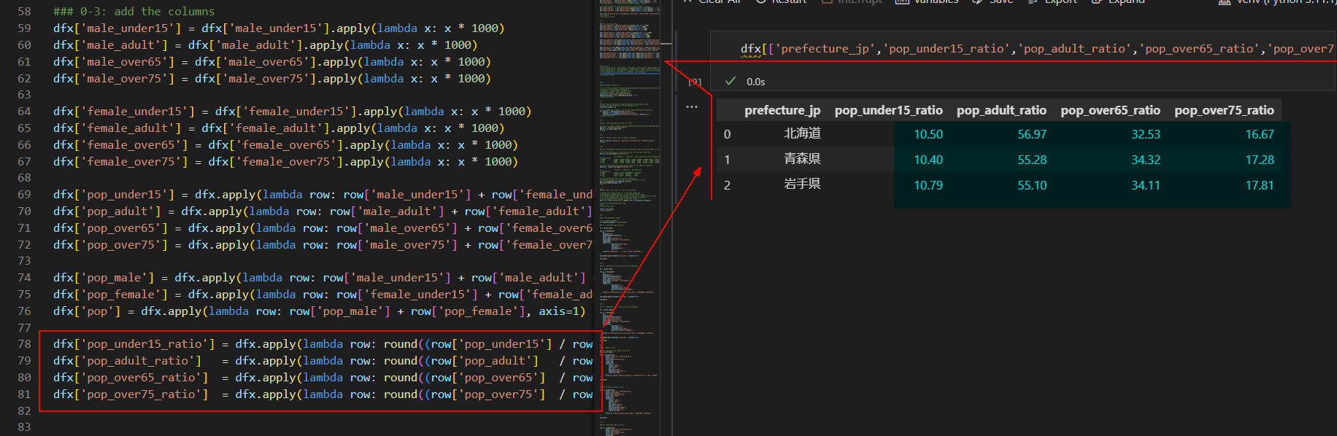Place cursor on dfx['pop'] axis=1 line
Viewport: 1337px width, 436px height.
click(x=319, y=311)
